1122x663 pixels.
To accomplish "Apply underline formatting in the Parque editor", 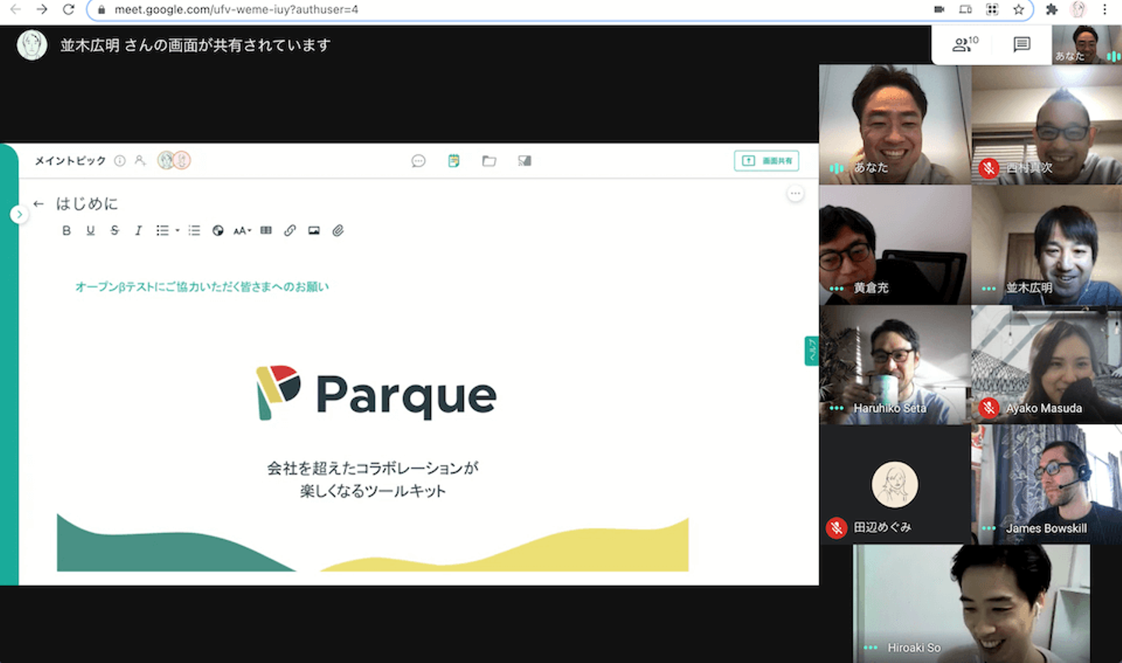I will pyautogui.click(x=90, y=231).
